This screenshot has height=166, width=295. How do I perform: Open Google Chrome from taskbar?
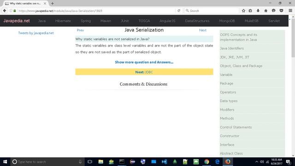pyautogui.click(x=206, y=162)
